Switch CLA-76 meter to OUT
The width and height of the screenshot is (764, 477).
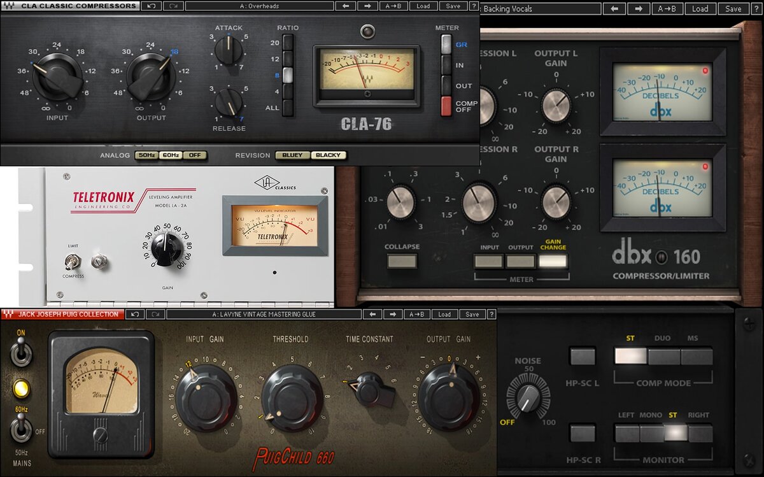pos(446,86)
